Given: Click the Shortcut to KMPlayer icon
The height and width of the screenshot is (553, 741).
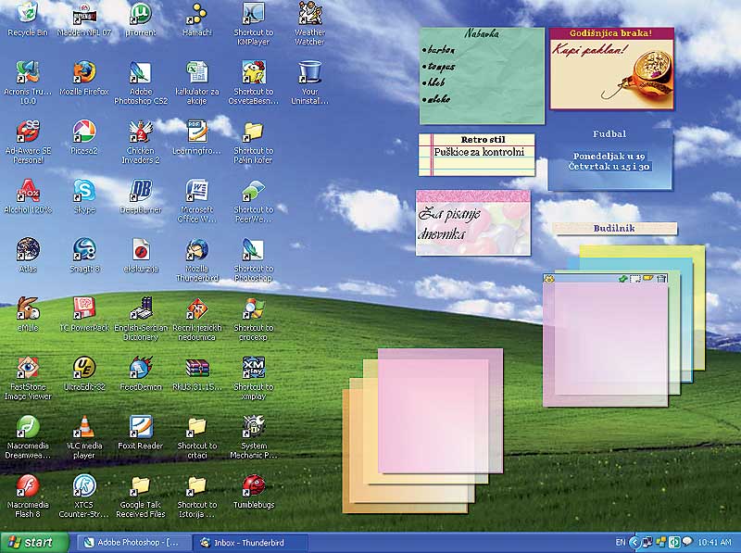Looking at the screenshot, I should [x=254, y=13].
